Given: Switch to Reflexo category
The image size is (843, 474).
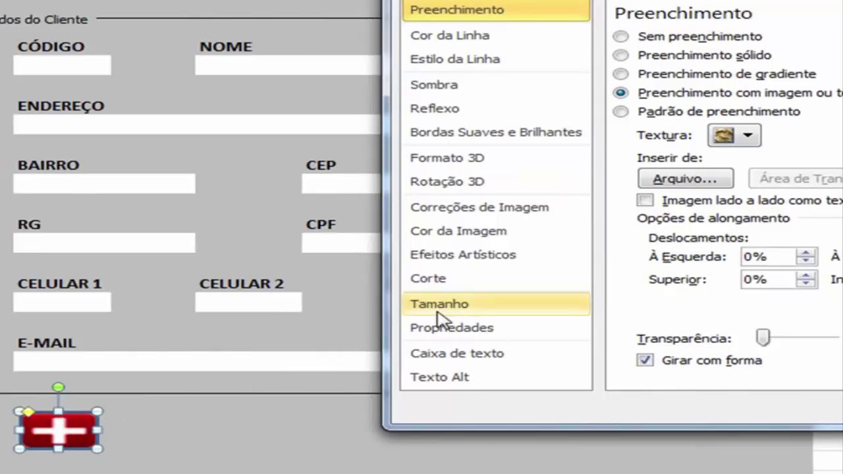Looking at the screenshot, I should pos(496,109).
